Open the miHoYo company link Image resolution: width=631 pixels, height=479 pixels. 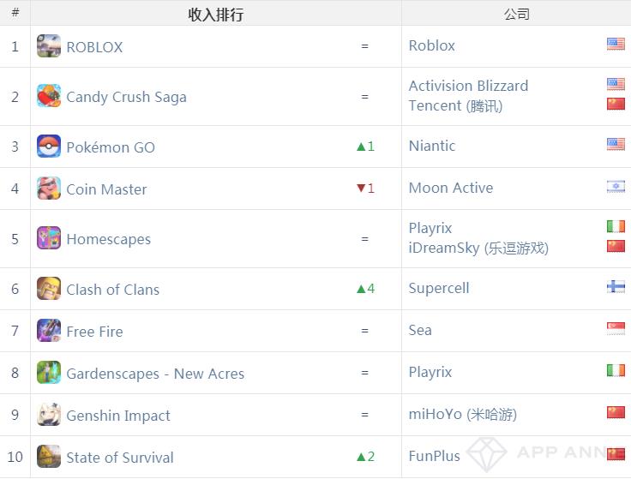coord(463,414)
